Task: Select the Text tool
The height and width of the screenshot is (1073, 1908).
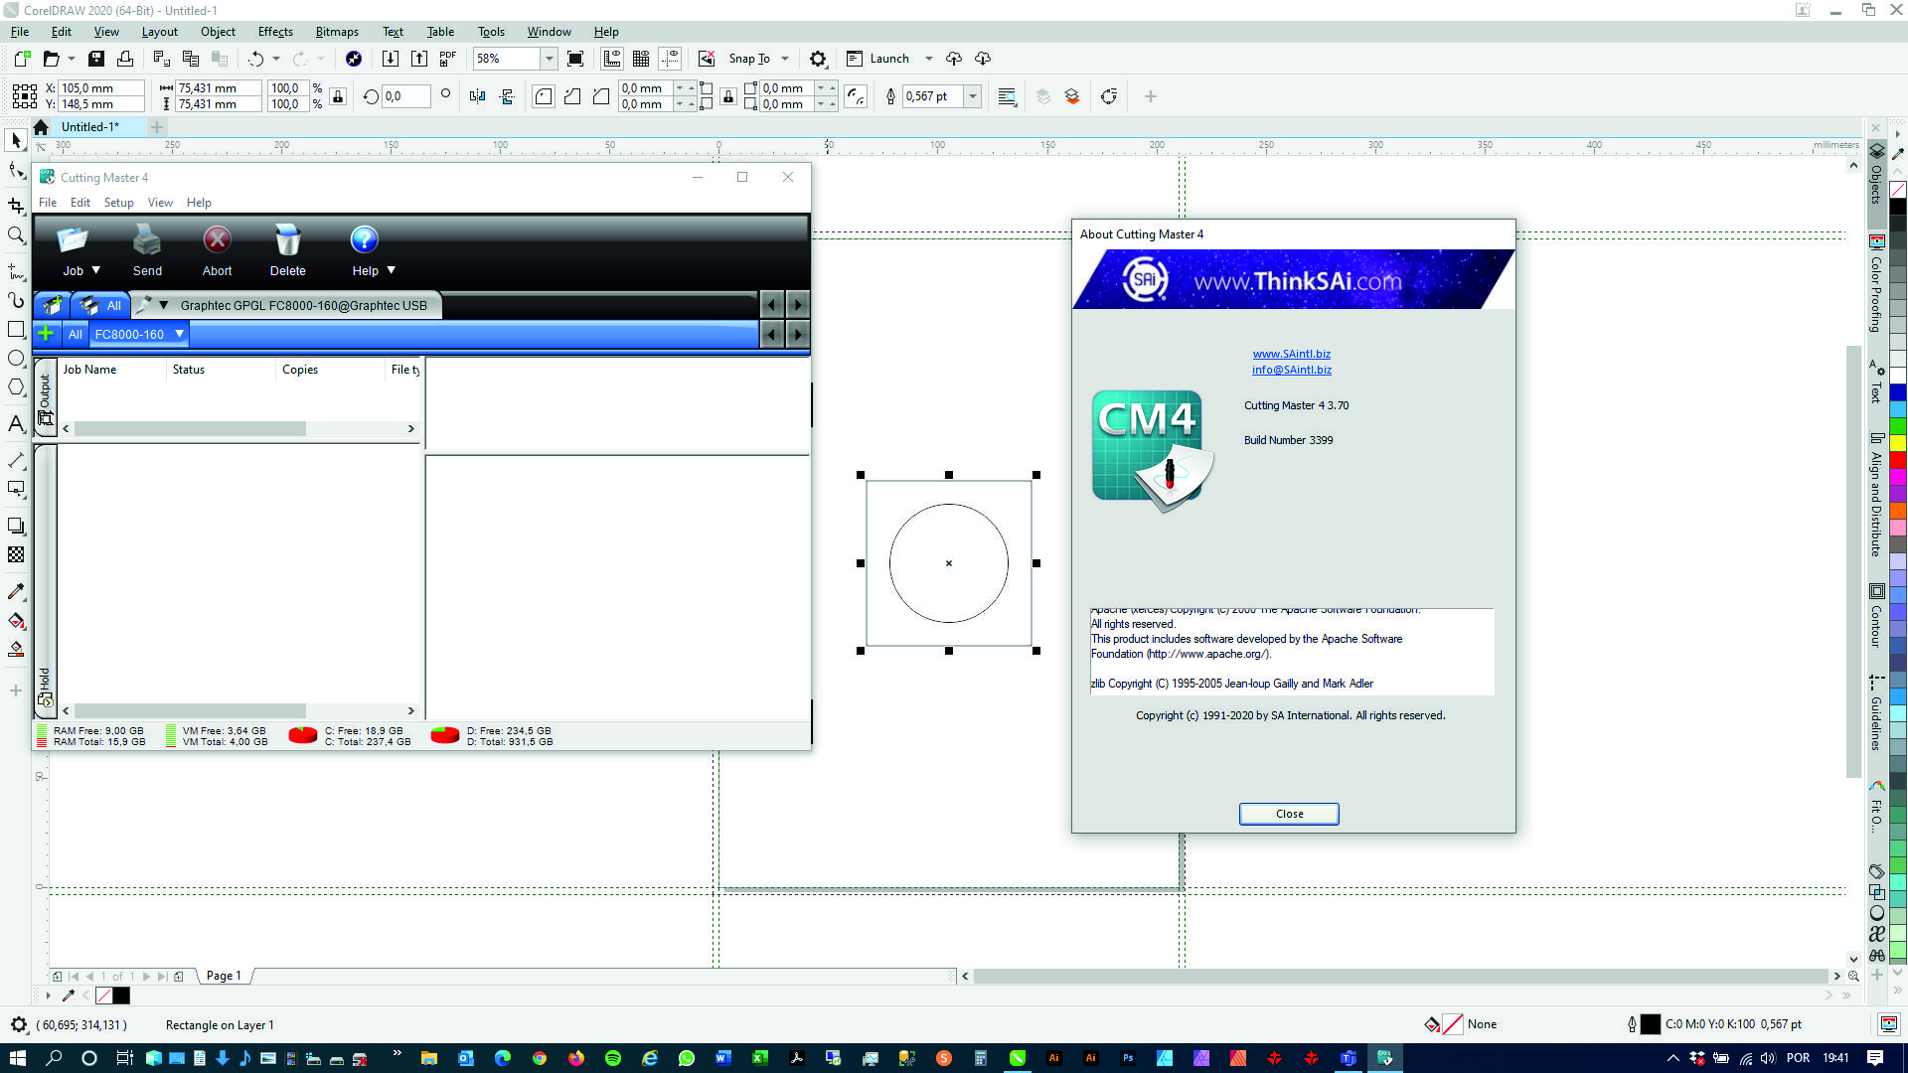Action: (x=16, y=424)
